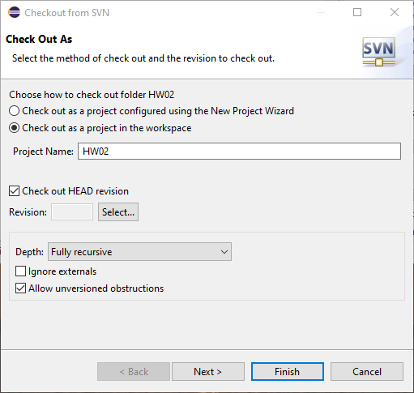Maximize the Checkout from SVN window

tap(357, 12)
